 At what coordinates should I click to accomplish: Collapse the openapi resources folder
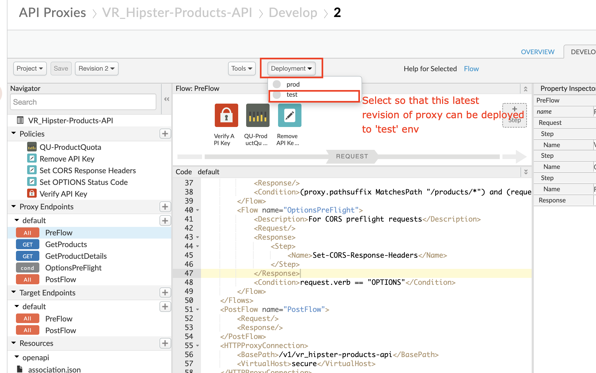click(17, 357)
